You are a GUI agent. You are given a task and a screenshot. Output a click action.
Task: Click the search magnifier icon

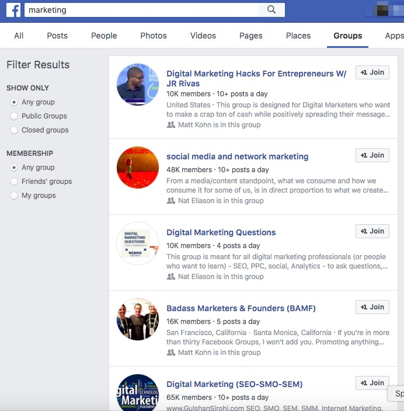coord(271,10)
